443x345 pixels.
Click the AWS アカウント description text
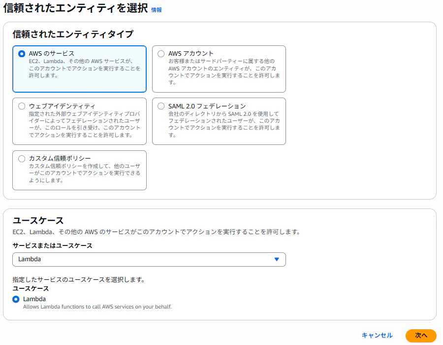pos(224,72)
